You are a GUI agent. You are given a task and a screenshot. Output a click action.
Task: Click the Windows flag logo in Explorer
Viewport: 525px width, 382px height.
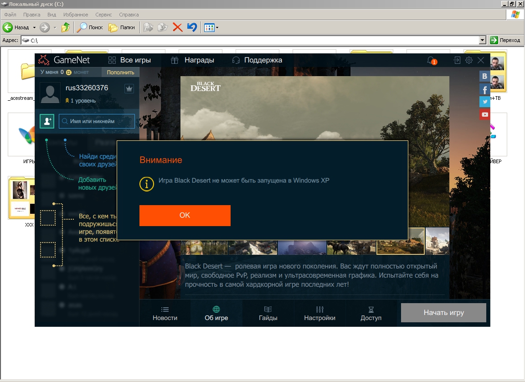tap(515, 15)
